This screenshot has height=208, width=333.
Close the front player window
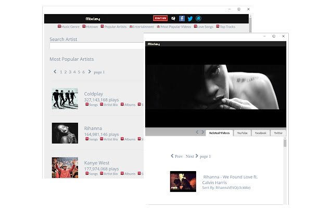pyautogui.click(x=283, y=36)
